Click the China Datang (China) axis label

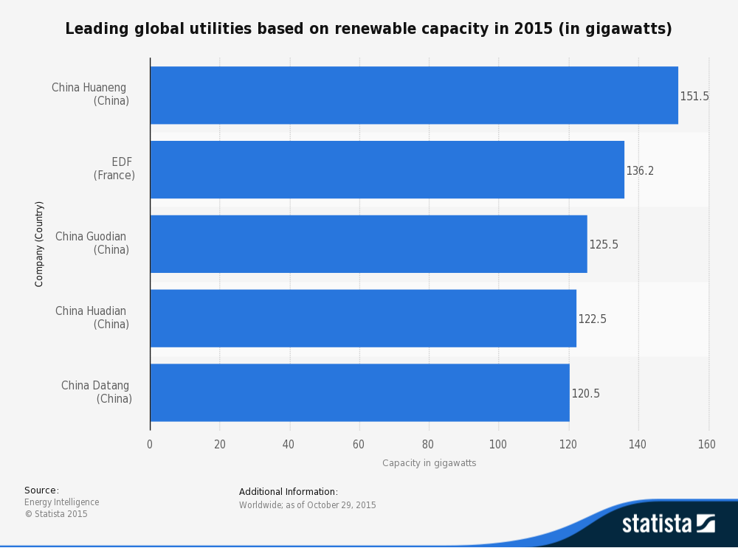[97, 392]
